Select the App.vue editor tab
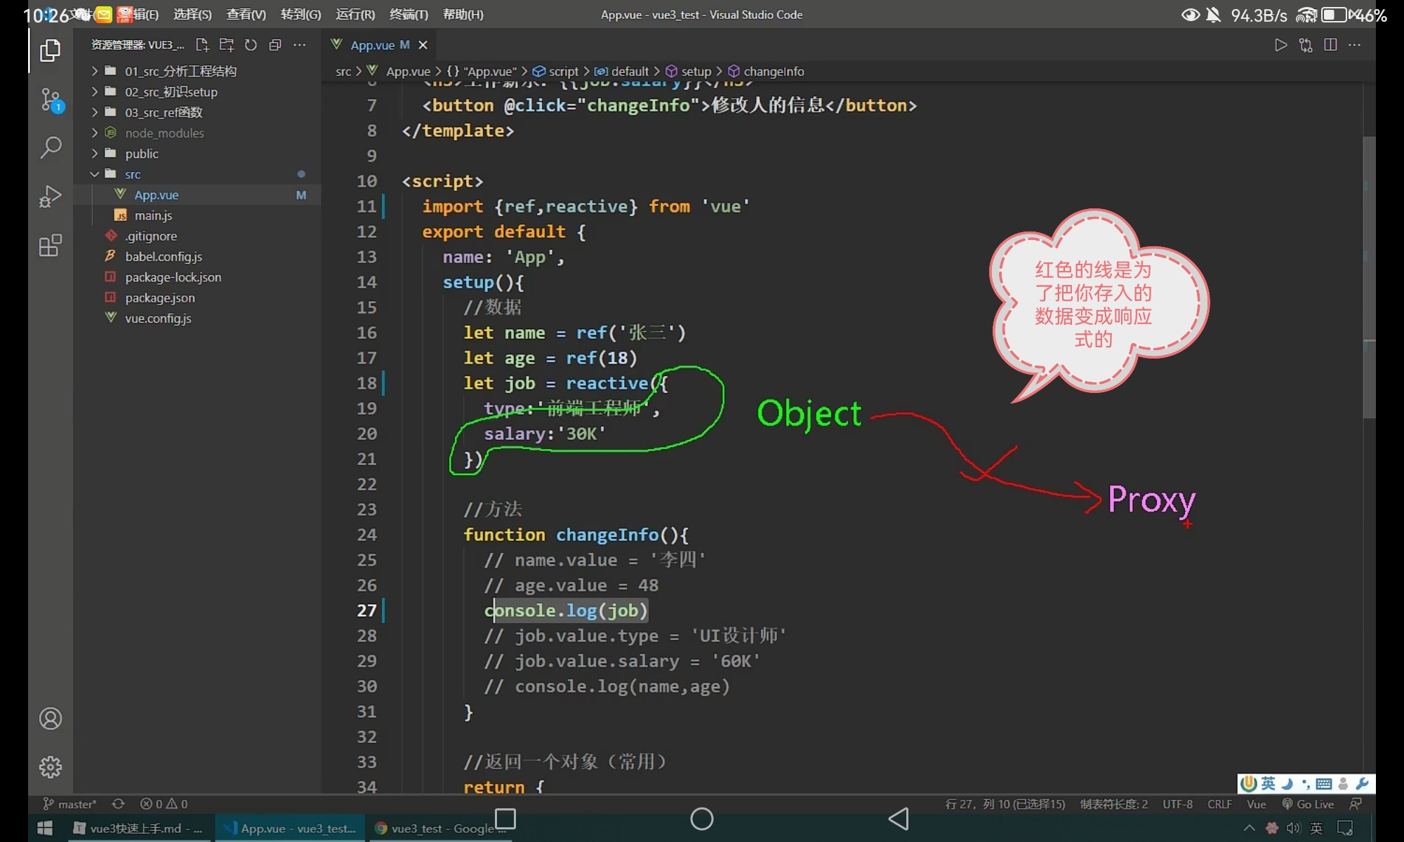The height and width of the screenshot is (842, 1404). pyautogui.click(x=372, y=45)
